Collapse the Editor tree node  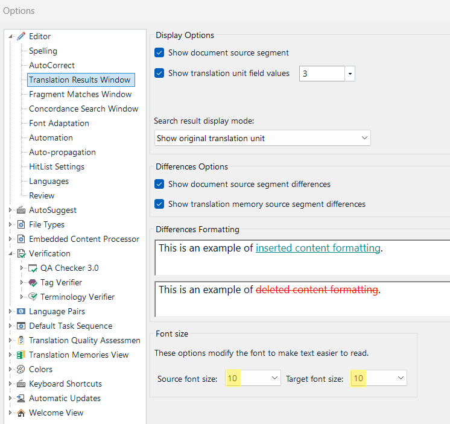(x=10, y=36)
